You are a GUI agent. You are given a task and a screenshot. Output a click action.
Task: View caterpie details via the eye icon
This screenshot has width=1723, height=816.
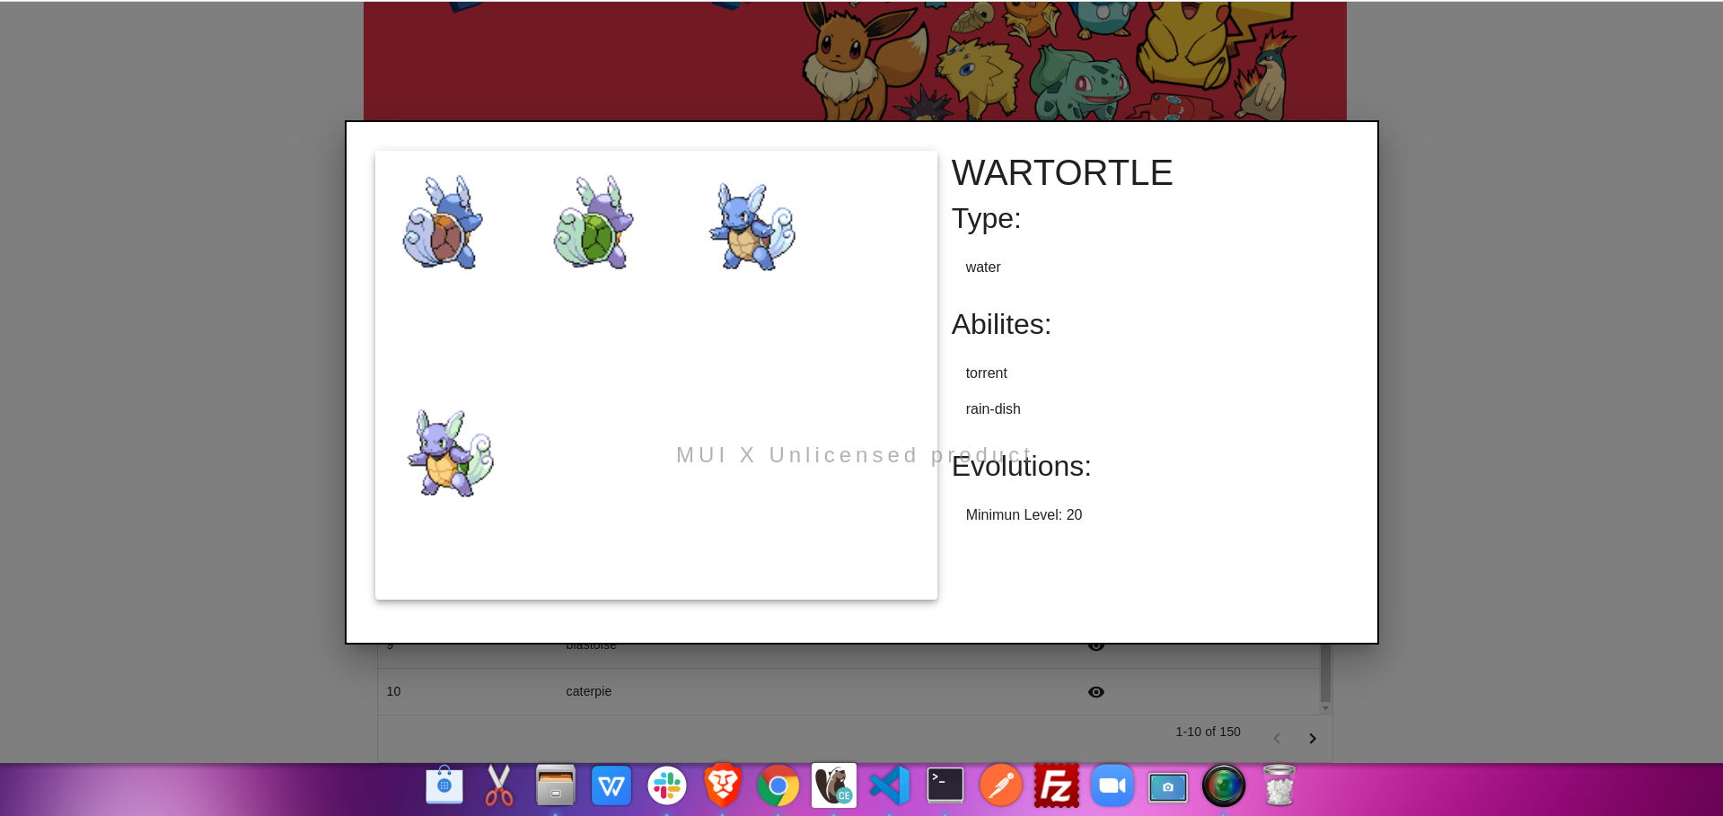pos(1095,691)
